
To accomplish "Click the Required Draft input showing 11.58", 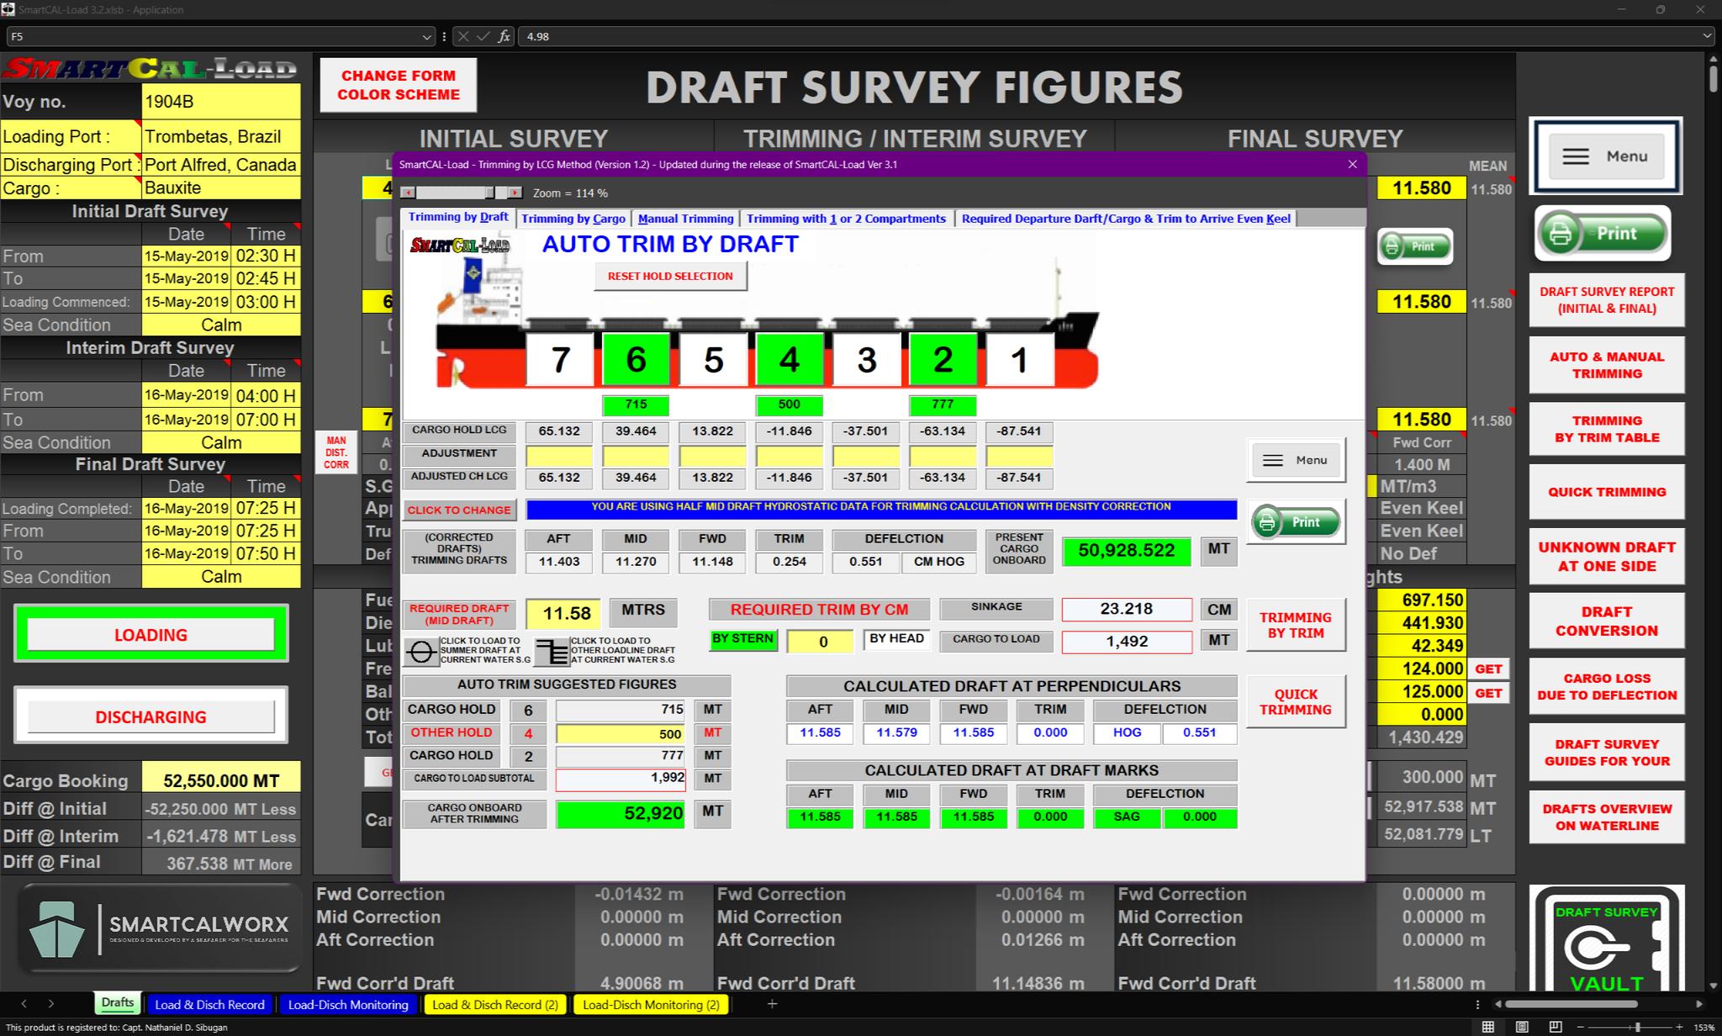I will coord(563,614).
